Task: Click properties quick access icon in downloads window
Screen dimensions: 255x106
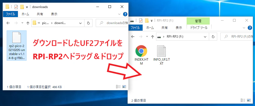Action: tap(16, 7)
